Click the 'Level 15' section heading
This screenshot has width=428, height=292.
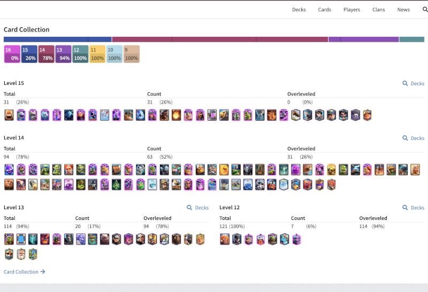[x=14, y=83]
